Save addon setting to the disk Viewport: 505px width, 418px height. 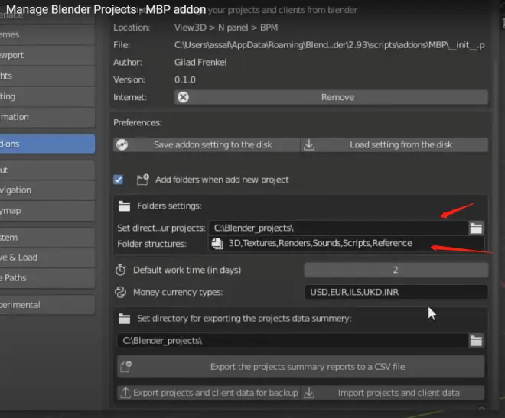(207, 144)
